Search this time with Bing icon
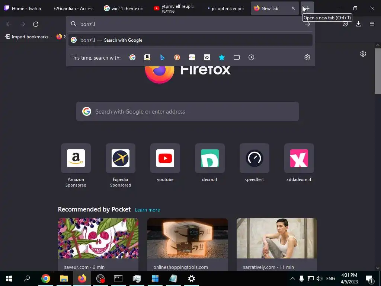This screenshot has height=286, width=381. point(162,57)
